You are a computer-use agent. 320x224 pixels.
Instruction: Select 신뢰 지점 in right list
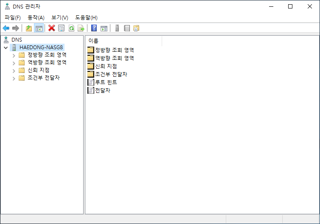[x=106, y=66]
